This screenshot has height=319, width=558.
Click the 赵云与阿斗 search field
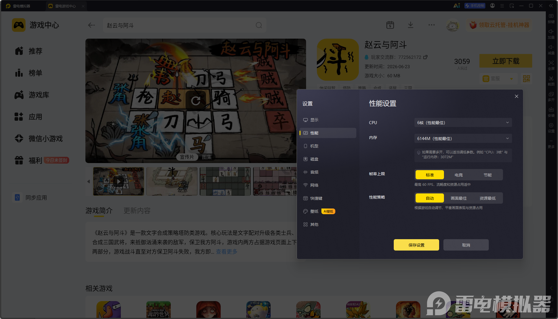(x=185, y=25)
